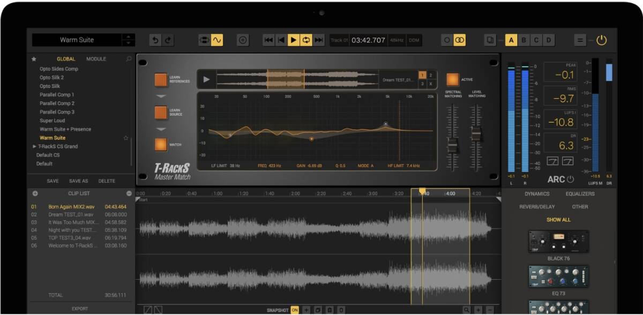Toggle the loop playback button
The height and width of the screenshot is (315, 643).
click(306, 40)
